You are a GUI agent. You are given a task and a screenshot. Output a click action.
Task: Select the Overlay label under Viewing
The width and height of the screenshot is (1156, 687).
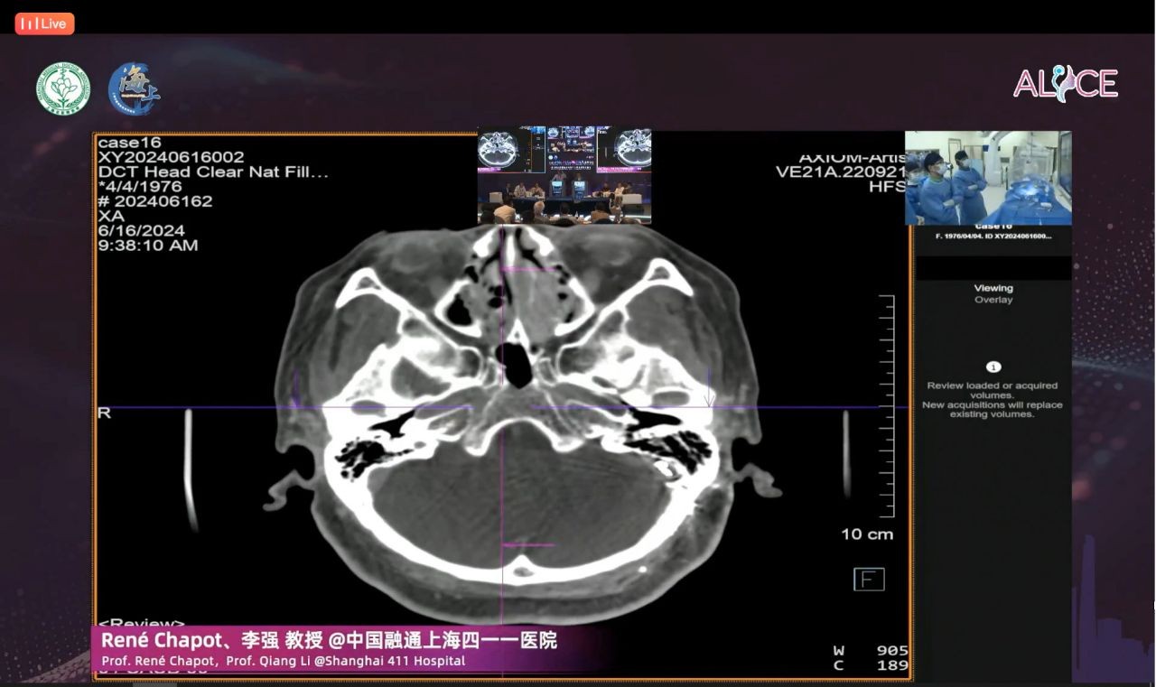tap(993, 300)
